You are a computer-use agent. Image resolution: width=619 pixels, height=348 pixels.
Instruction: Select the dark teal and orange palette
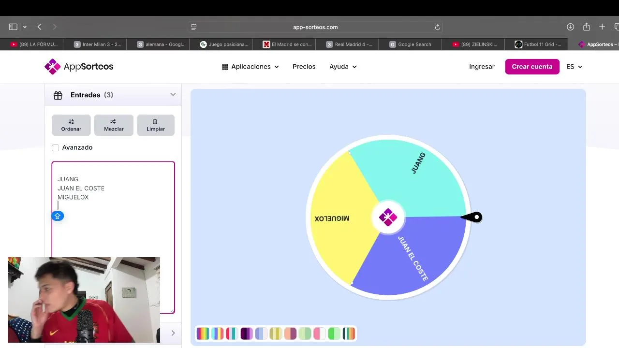click(349, 333)
